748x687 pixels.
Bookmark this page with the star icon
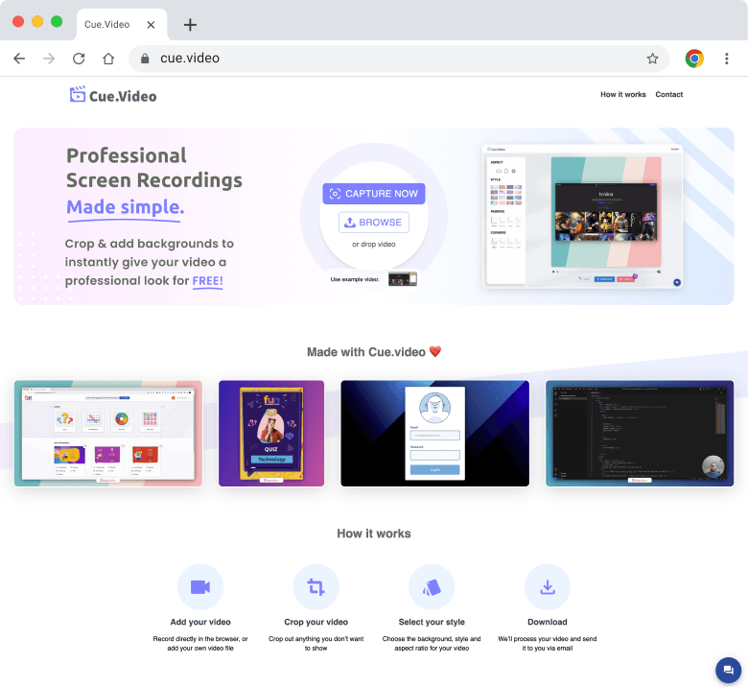(x=652, y=59)
